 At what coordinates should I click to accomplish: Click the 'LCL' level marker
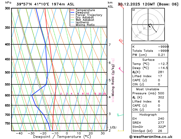113,127
